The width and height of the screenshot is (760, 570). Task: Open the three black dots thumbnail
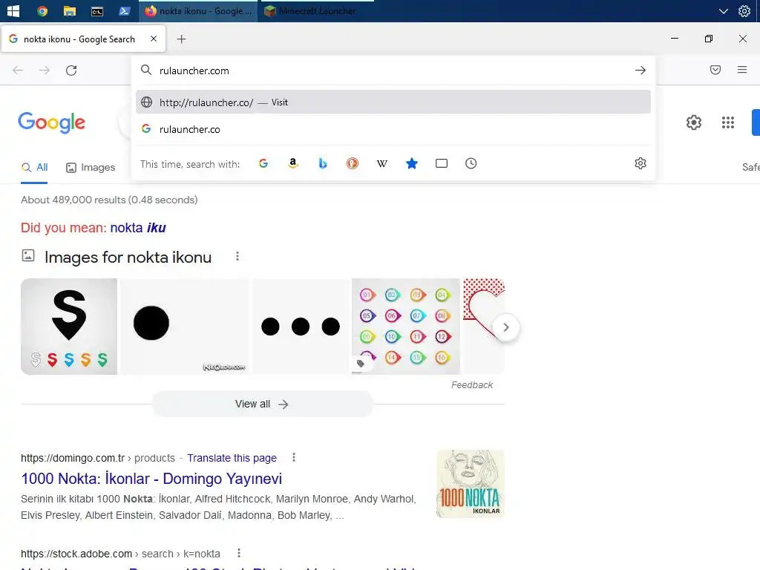pos(301,327)
